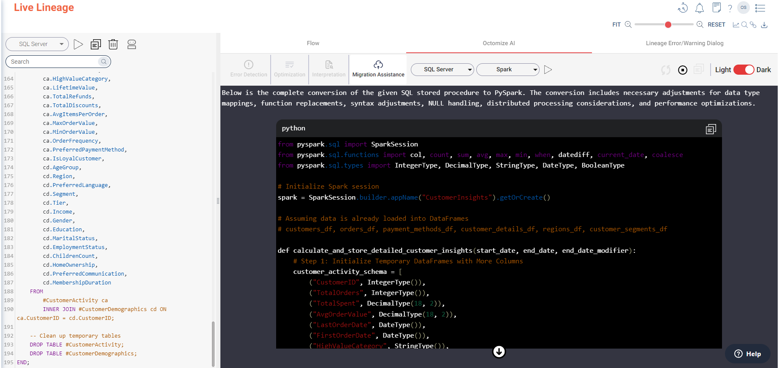
Task: Click the 'cd.MembershipDuration' code line
Action: point(77,282)
